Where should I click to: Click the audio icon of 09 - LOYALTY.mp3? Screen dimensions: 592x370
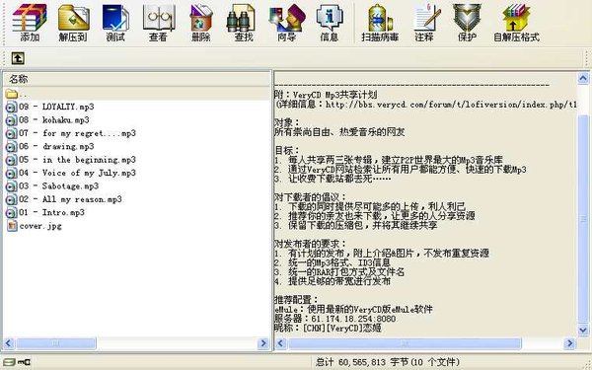tap(11, 107)
